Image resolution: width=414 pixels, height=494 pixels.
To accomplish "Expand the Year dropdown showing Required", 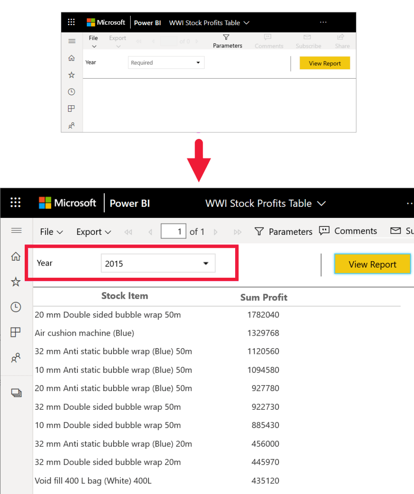I will [166, 63].
